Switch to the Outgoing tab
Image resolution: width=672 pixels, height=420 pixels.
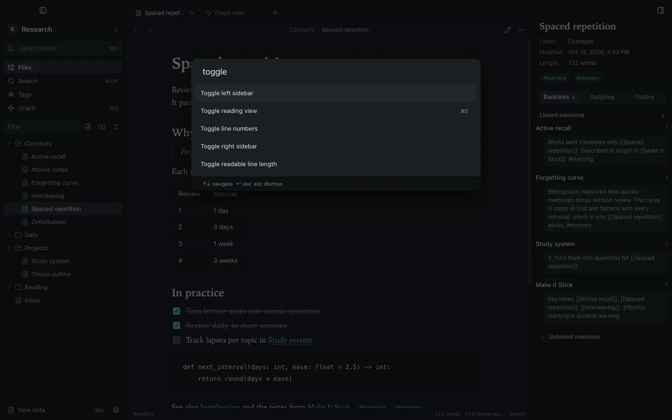tap(602, 97)
